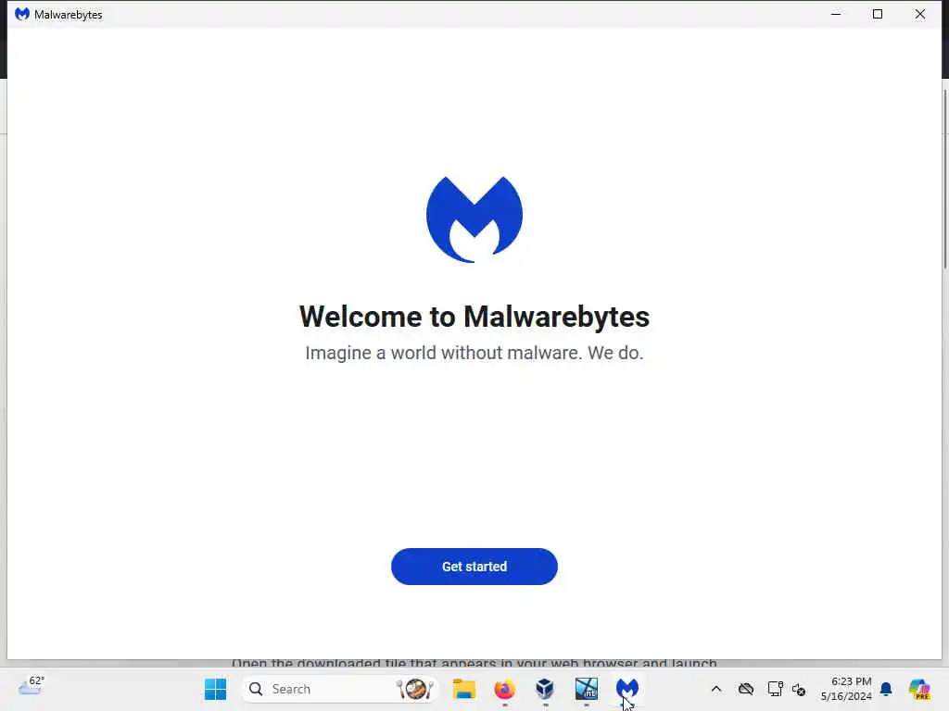Click the large Malwarebytes logo
The width and height of the screenshot is (949, 711).
point(474,219)
